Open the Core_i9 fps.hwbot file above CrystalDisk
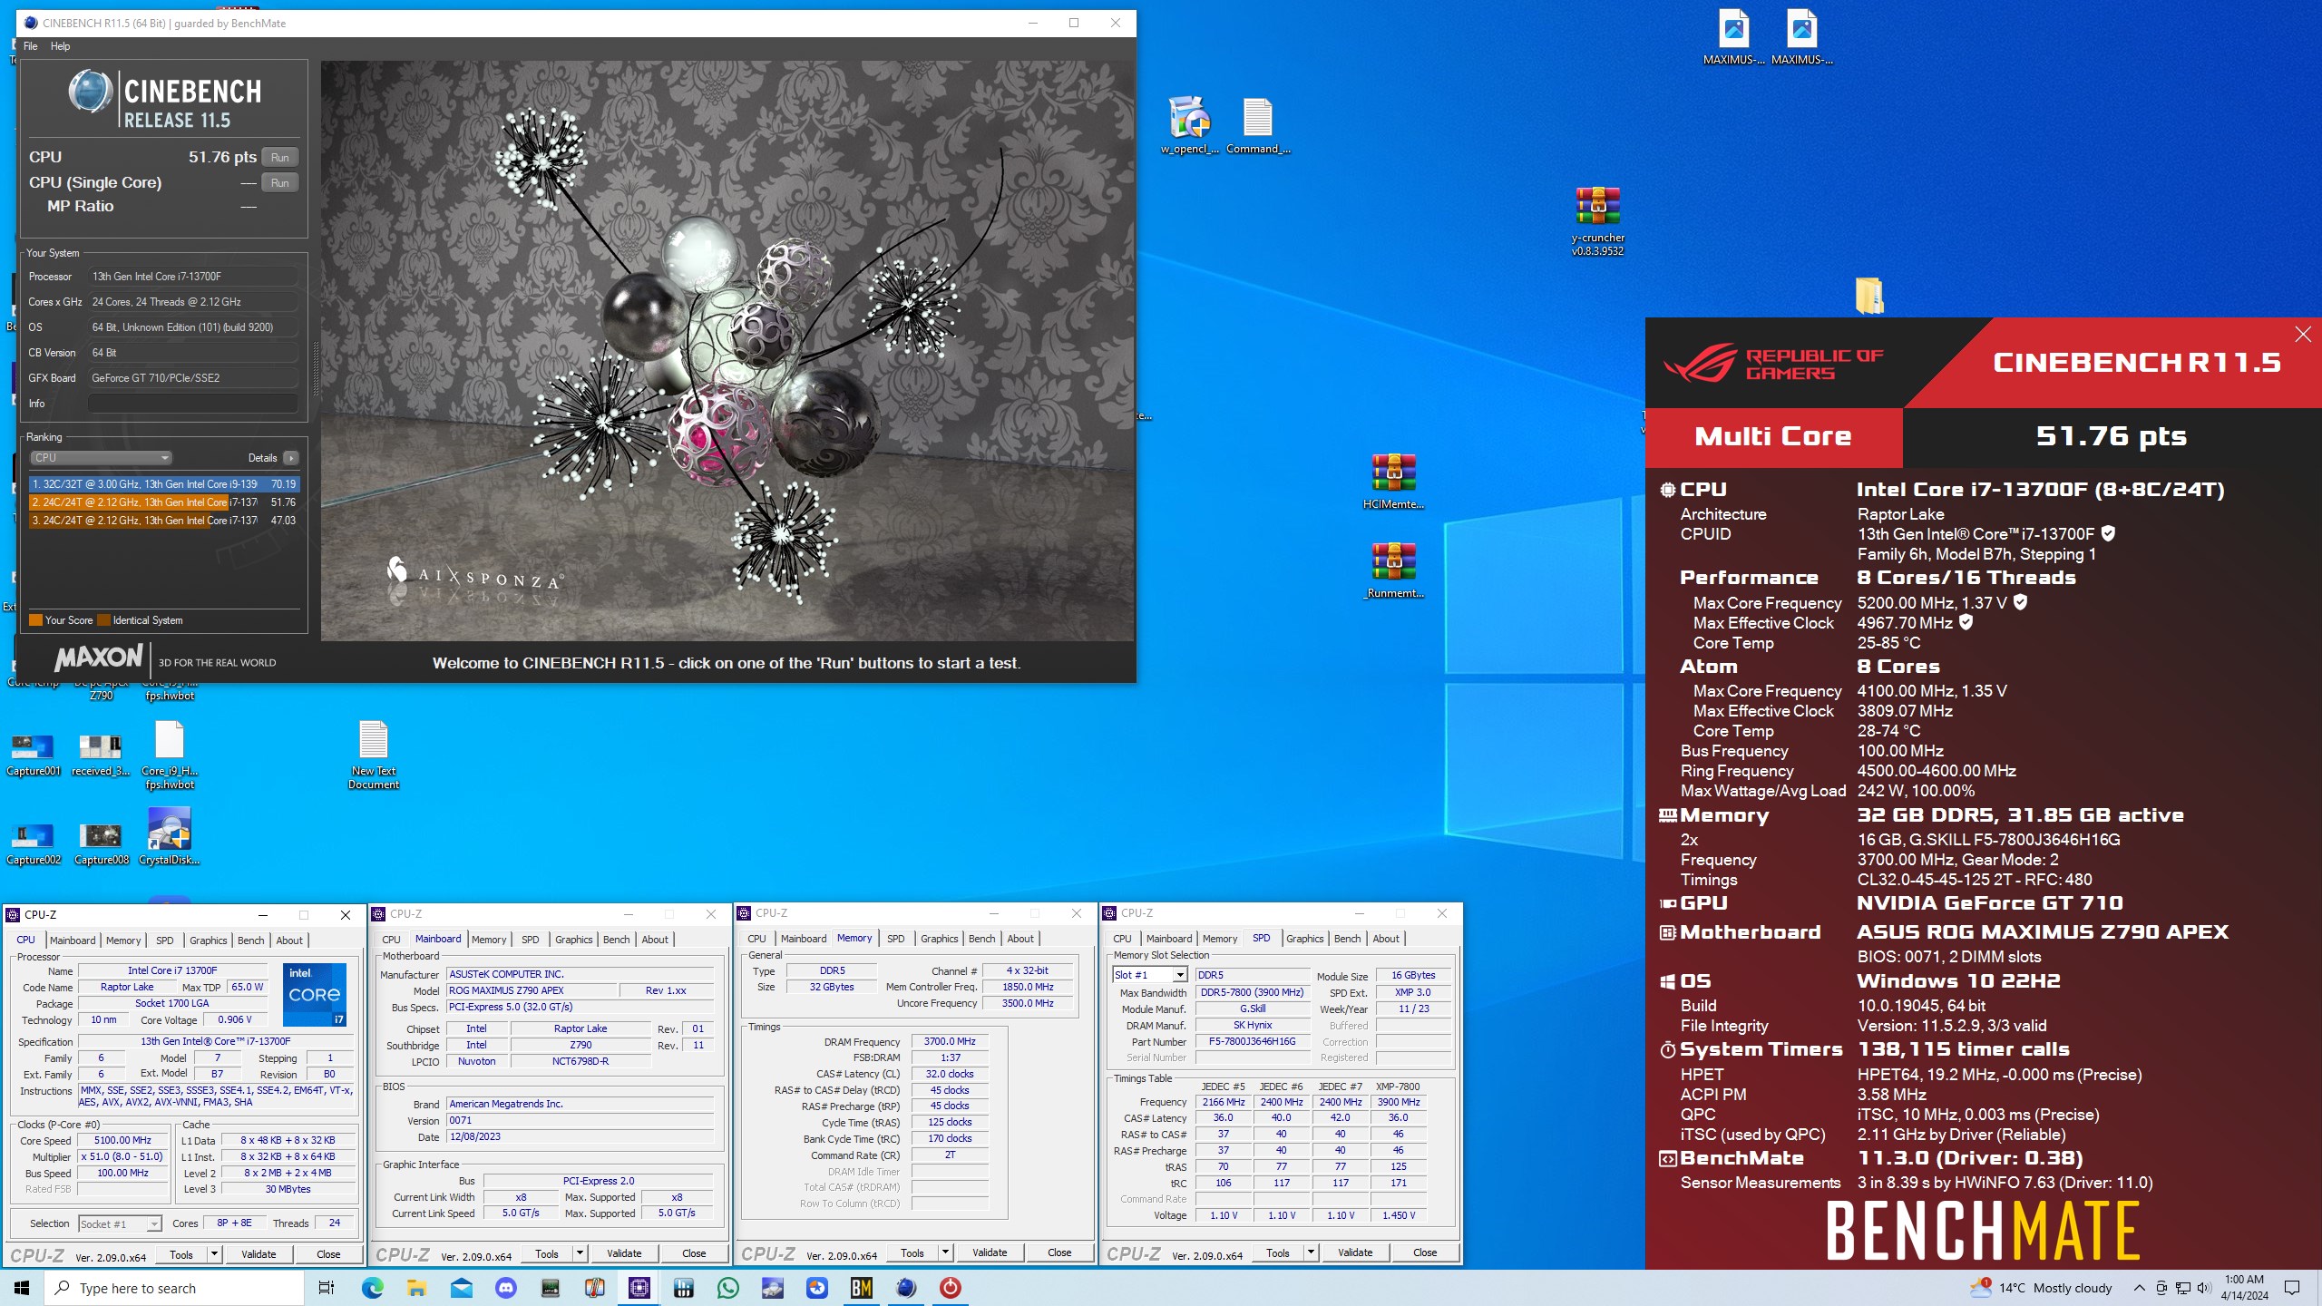Screen dimensions: 2322x1306 coord(170,755)
